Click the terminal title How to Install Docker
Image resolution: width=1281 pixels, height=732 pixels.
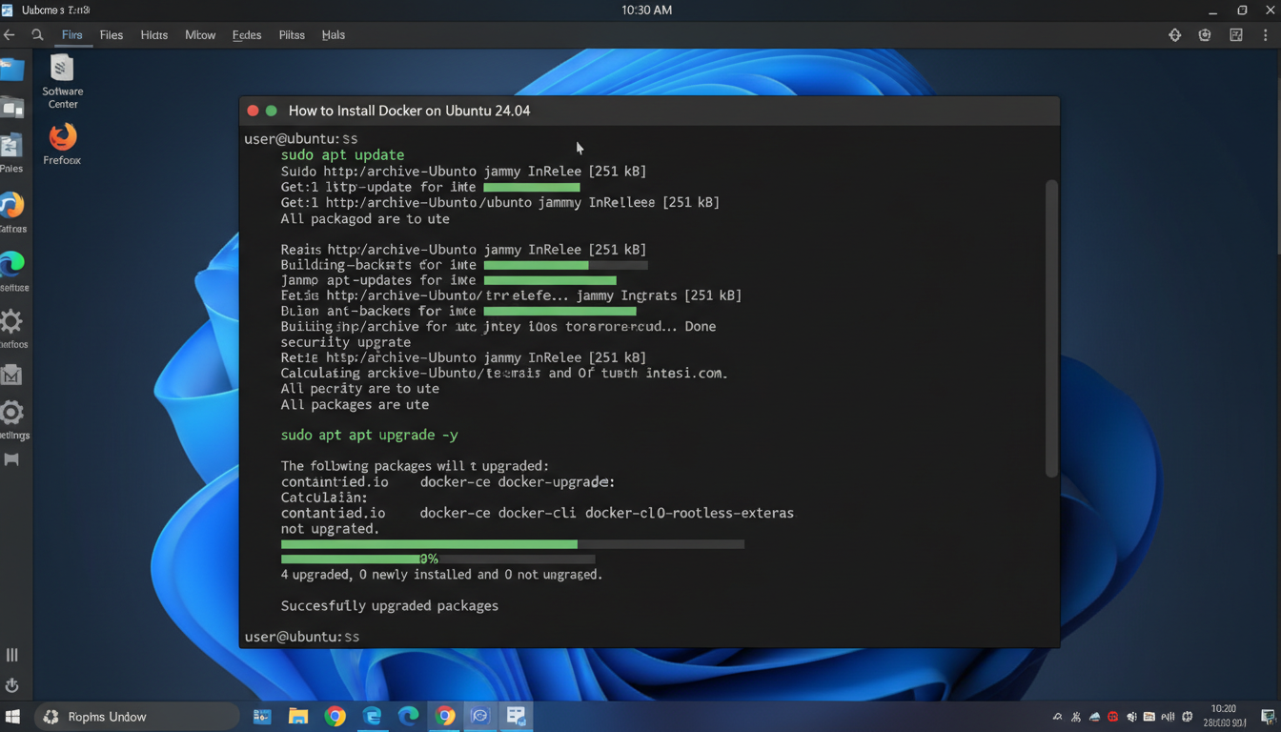click(409, 111)
